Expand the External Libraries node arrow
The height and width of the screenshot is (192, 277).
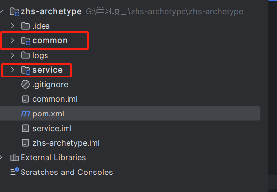[1, 157]
